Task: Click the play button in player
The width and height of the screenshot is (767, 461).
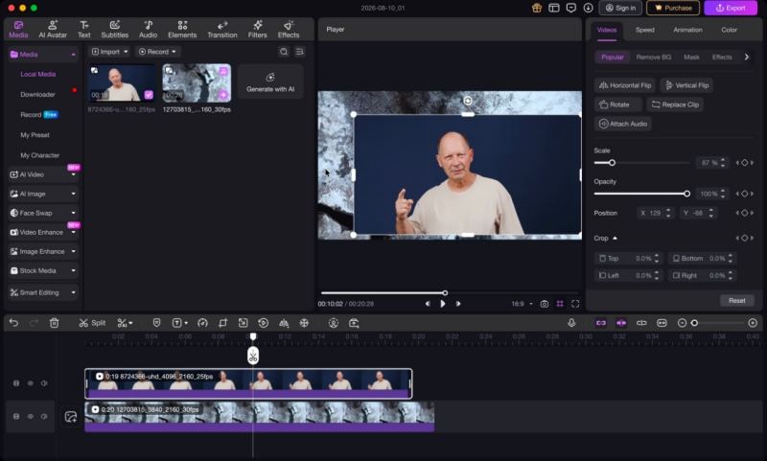Action: (443, 304)
